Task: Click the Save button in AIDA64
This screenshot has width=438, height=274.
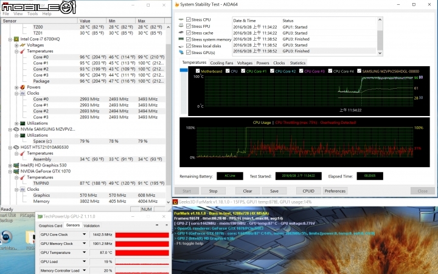Action: pyautogui.click(x=274, y=191)
